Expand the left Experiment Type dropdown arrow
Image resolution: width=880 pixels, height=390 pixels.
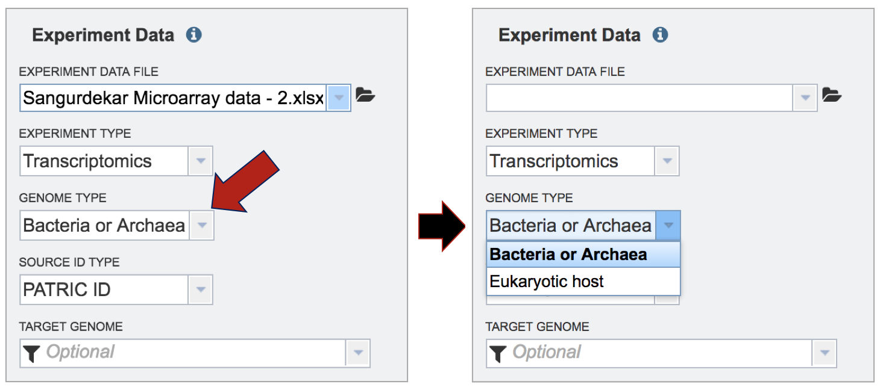(x=201, y=161)
